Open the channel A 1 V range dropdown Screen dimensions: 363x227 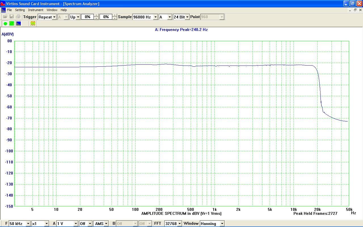point(67,224)
